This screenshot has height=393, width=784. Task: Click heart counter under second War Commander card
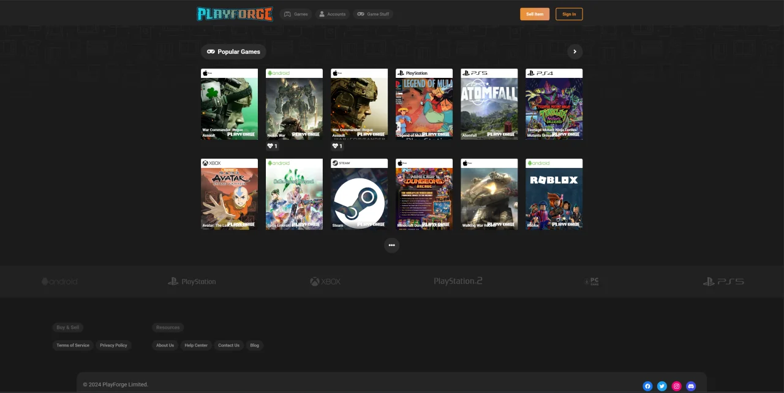(337, 146)
